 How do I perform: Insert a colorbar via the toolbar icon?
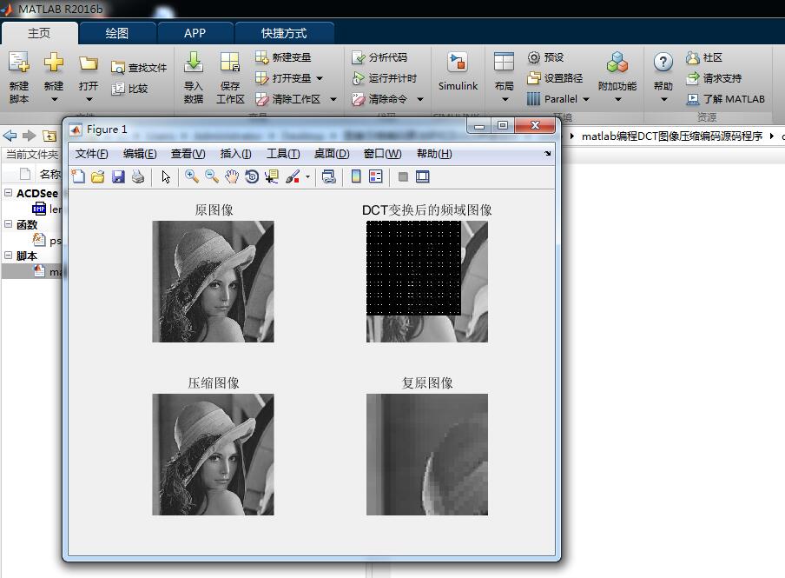point(356,176)
